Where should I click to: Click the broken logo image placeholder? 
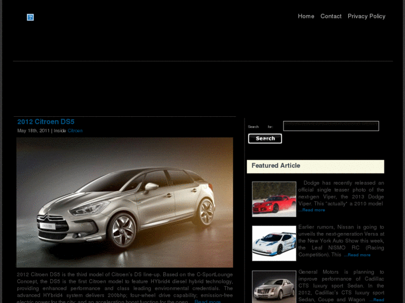(30, 17)
